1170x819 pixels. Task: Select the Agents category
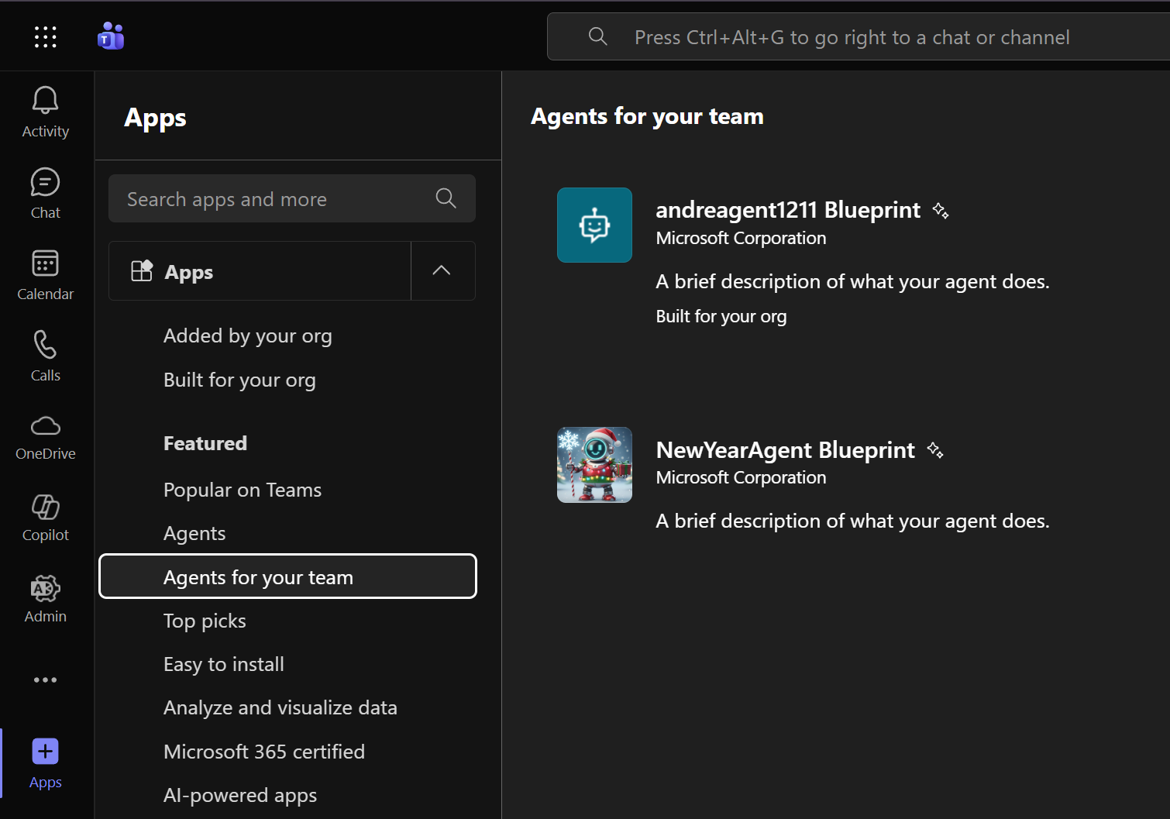click(194, 533)
